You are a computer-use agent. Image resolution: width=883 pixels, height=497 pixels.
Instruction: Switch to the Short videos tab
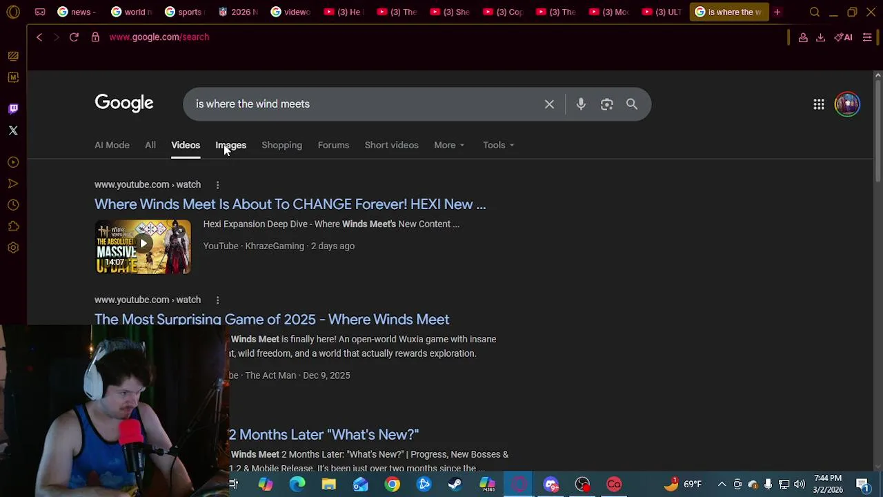tap(391, 145)
